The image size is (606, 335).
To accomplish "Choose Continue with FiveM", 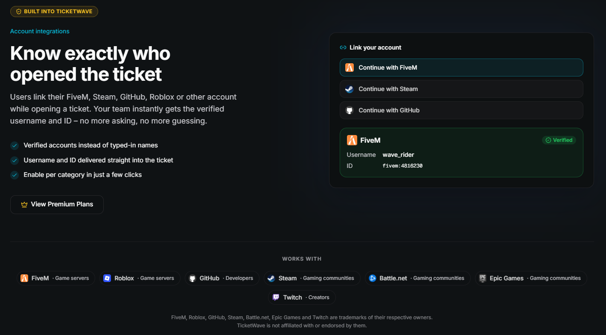I will (x=461, y=68).
